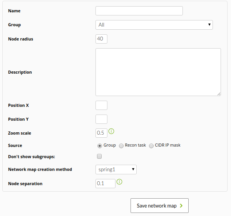Click inside the Description text area

click(x=158, y=72)
